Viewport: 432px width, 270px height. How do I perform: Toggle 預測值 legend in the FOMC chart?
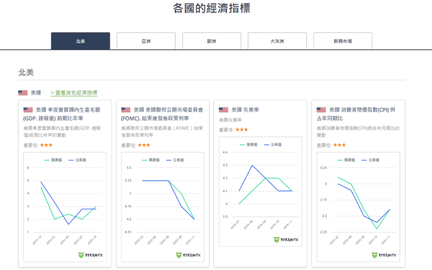(151, 160)
